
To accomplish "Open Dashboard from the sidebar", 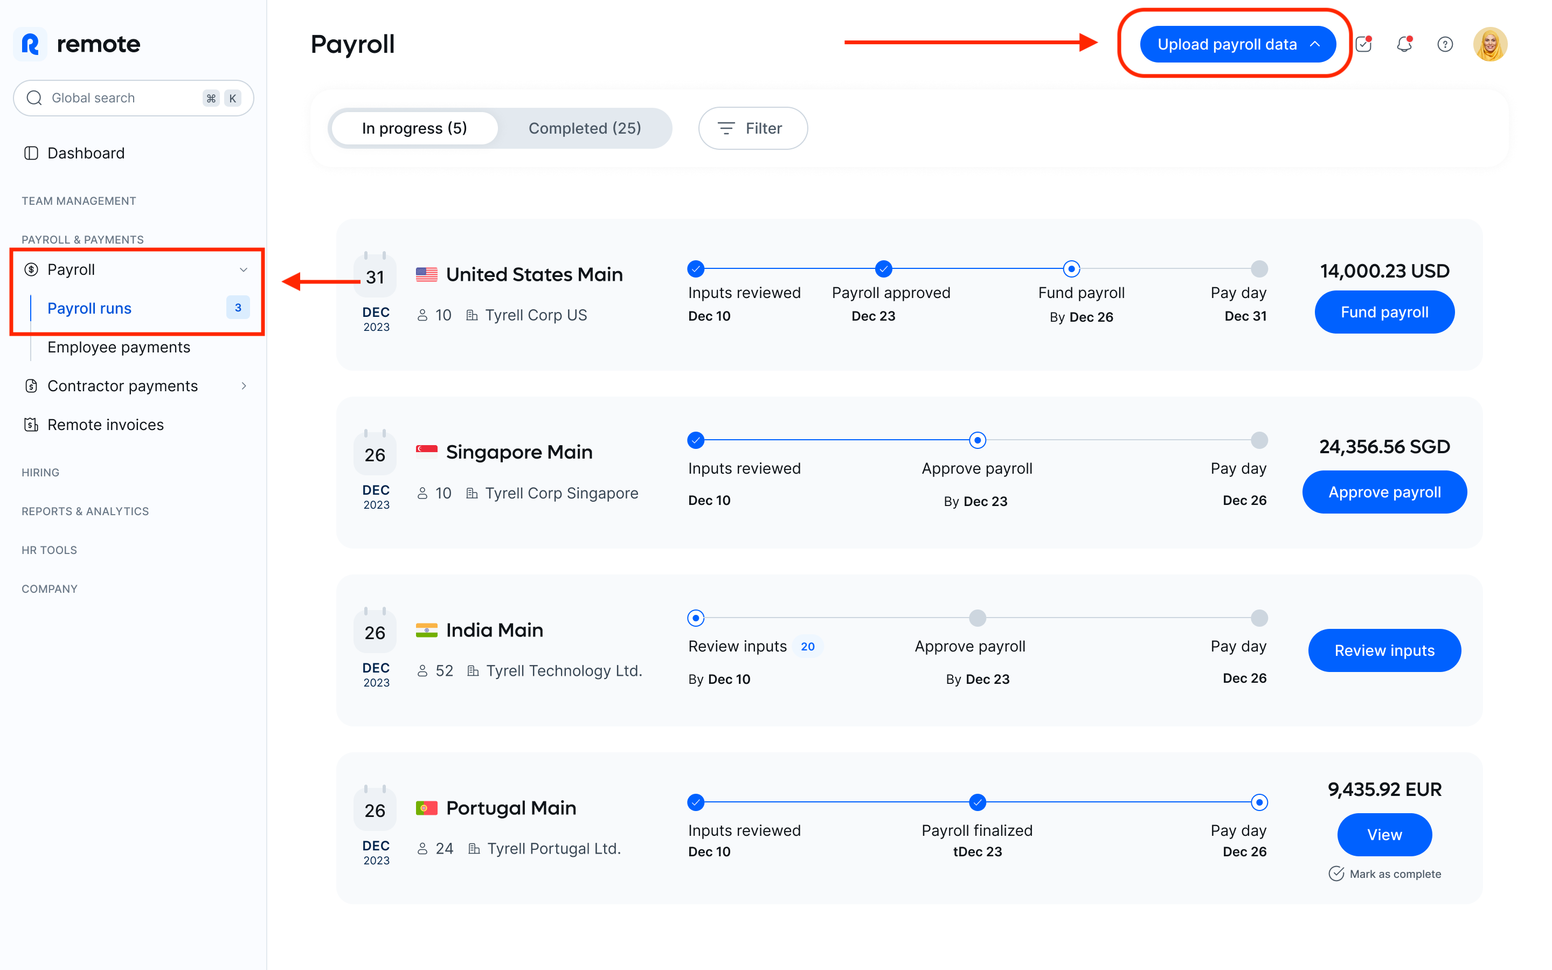I will (86, 154).
